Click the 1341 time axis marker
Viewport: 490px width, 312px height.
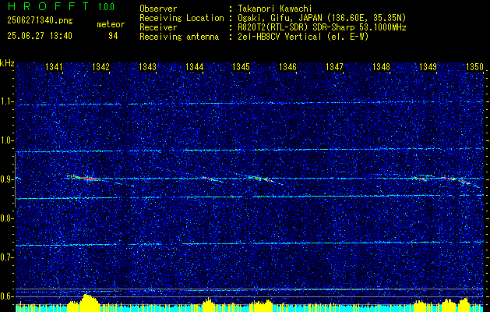click(54, 66)
